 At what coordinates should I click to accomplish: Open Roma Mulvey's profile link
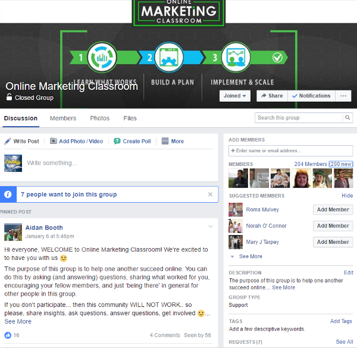tap(262, 209)
